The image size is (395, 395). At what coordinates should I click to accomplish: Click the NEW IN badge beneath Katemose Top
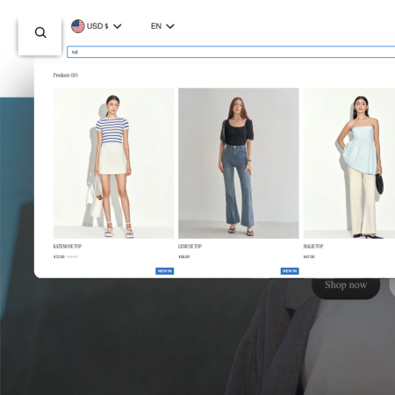click(x=165, y=271)
